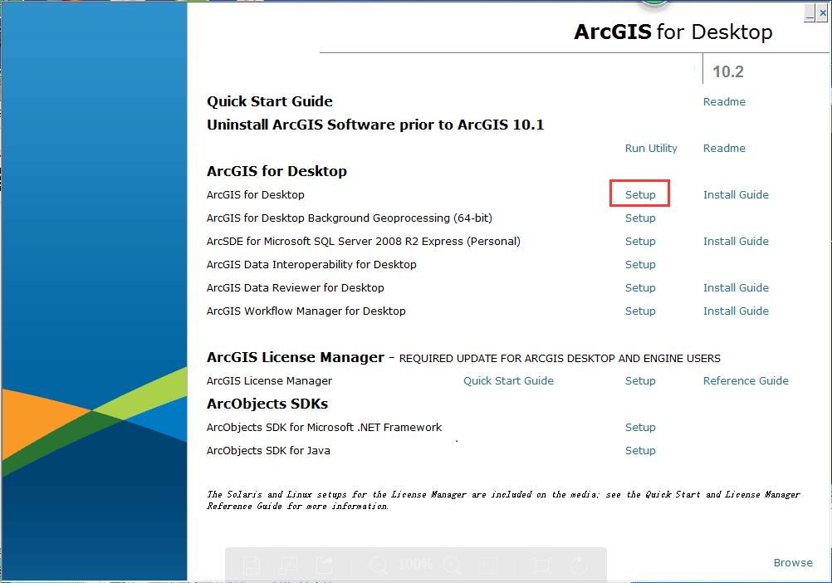Click the share arrow icon in the bottom toolbar
Viewport: 832px width, 583px height.
click(325, 566)
